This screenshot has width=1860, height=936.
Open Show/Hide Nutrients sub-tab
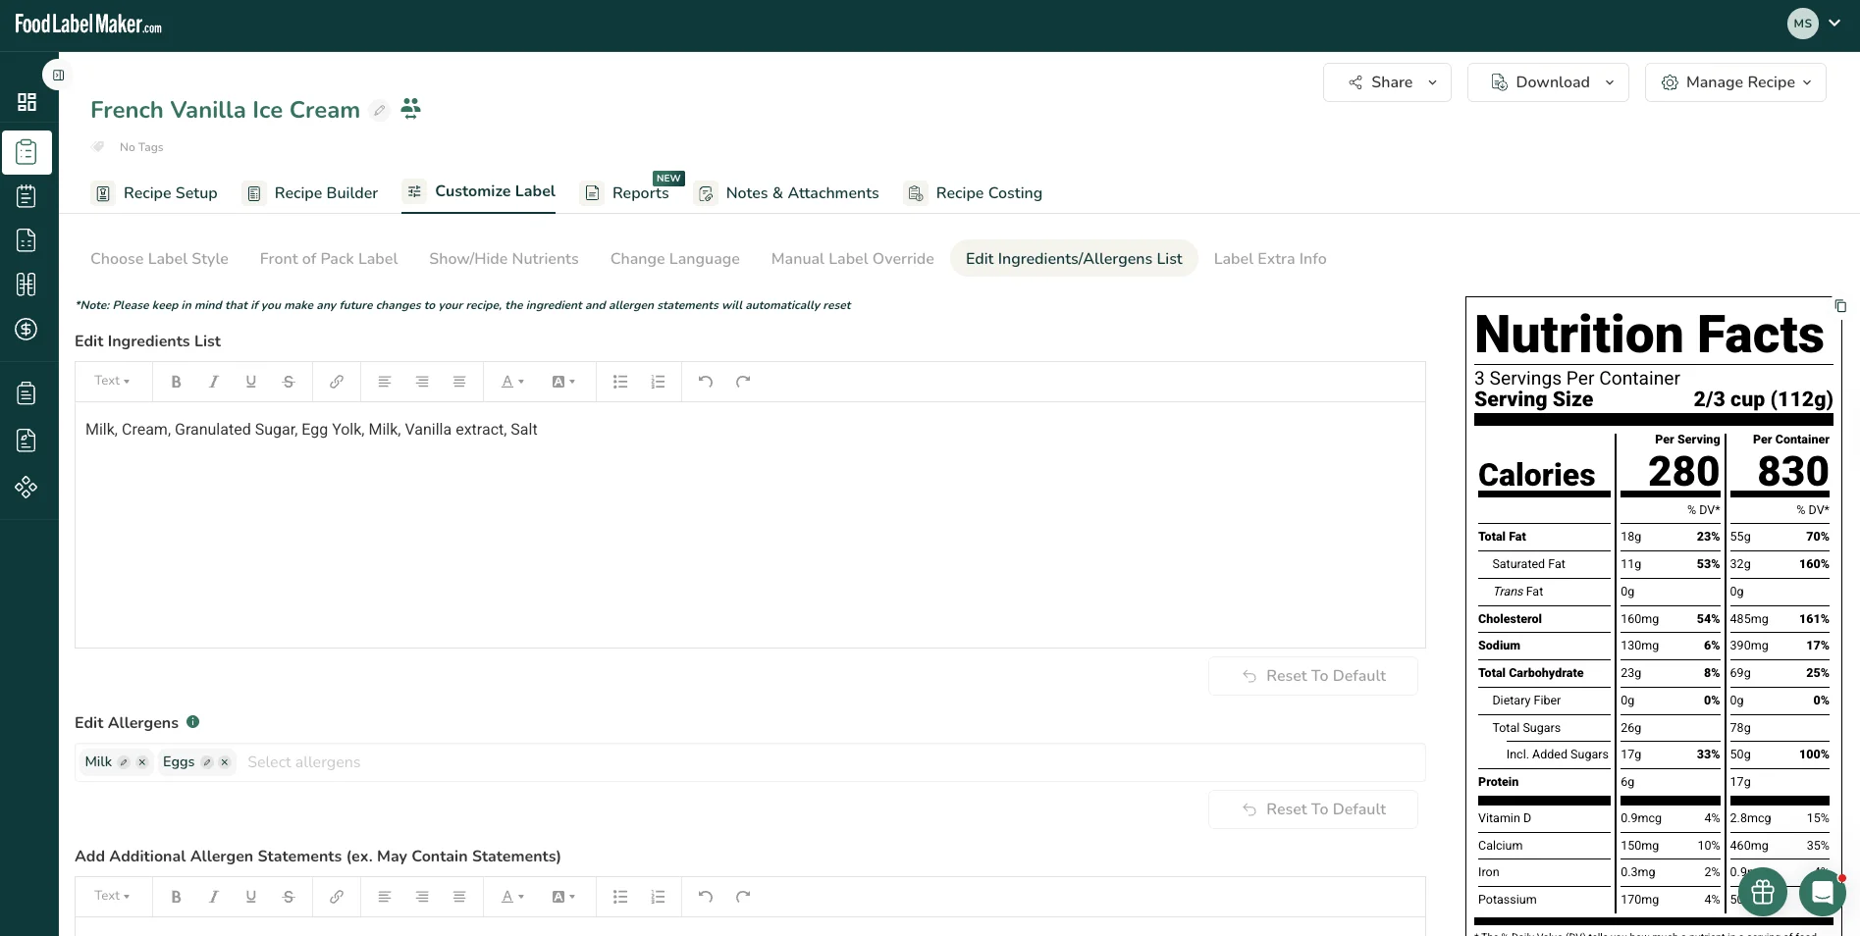pos(504,259)
